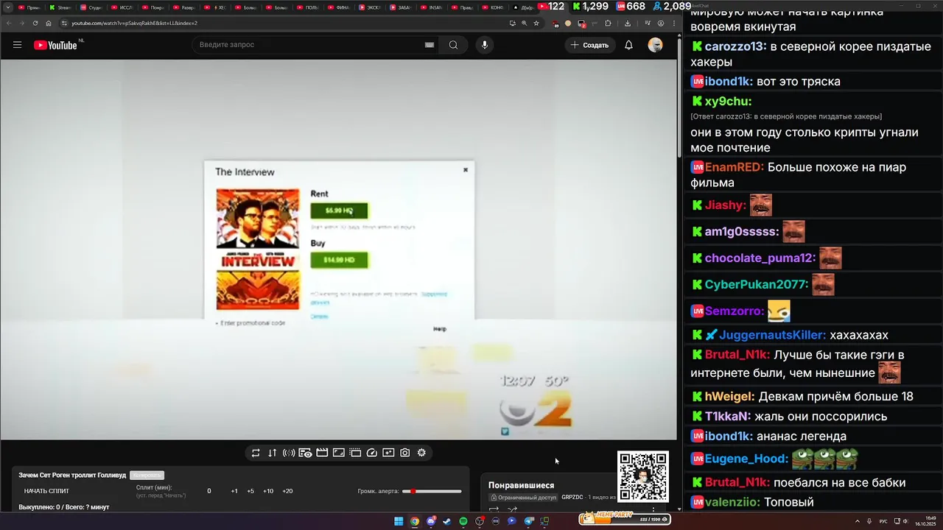Click username EnamRED in chat
This screenshot has height=530, width=943.
(735, 167)
